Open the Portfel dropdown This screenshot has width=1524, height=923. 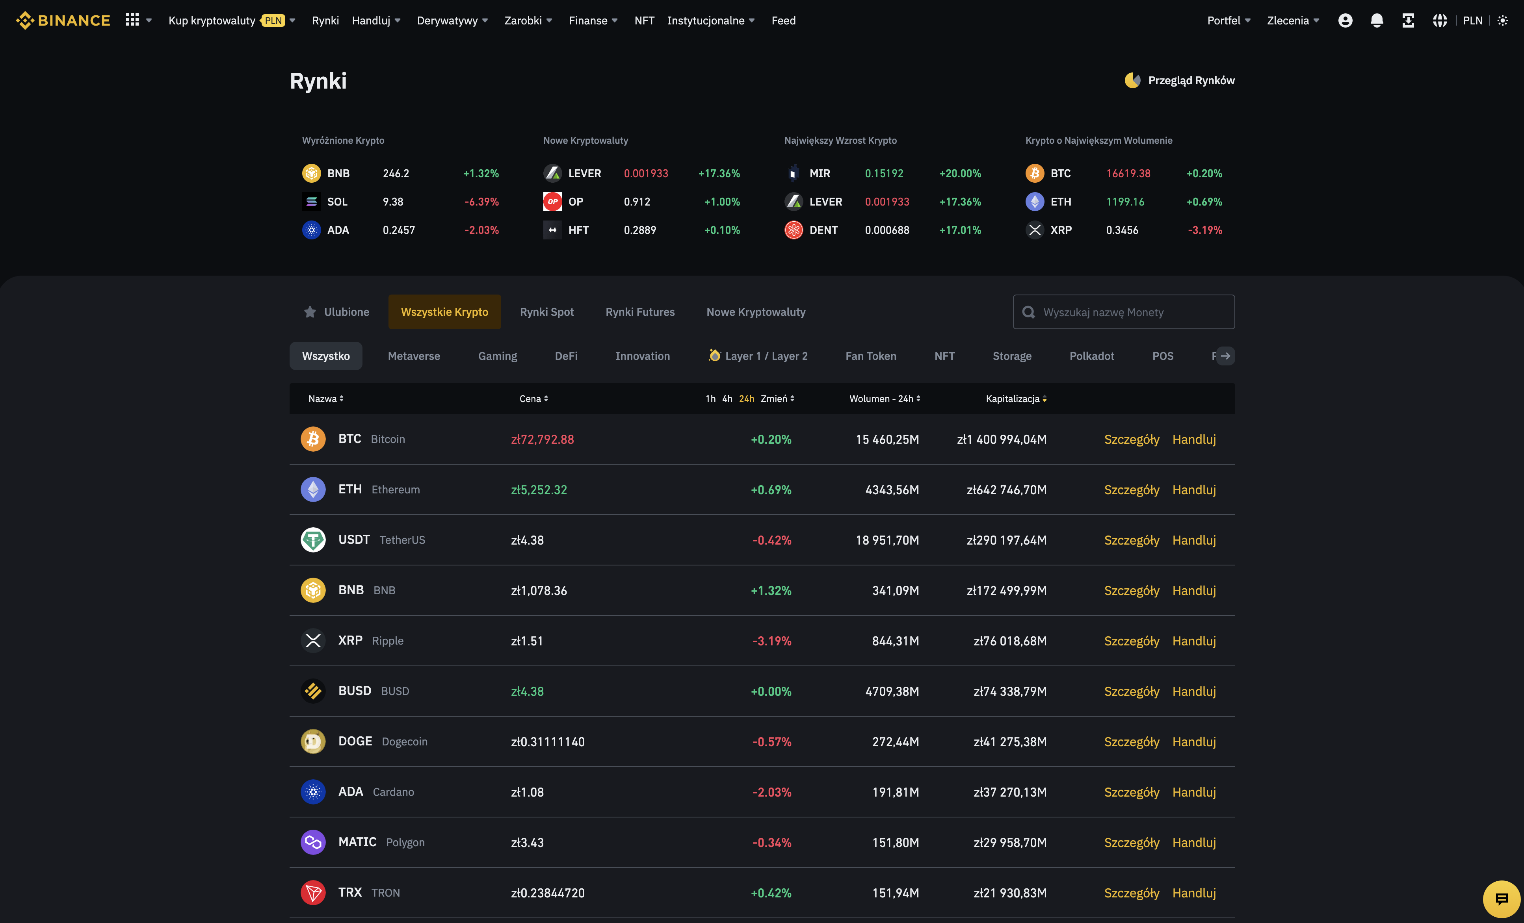coord(1228,20)
